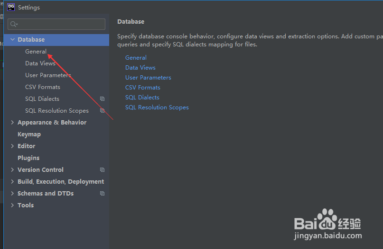Follow the SQL Resolution Scopes link in right pane

(x=157, y=107)
